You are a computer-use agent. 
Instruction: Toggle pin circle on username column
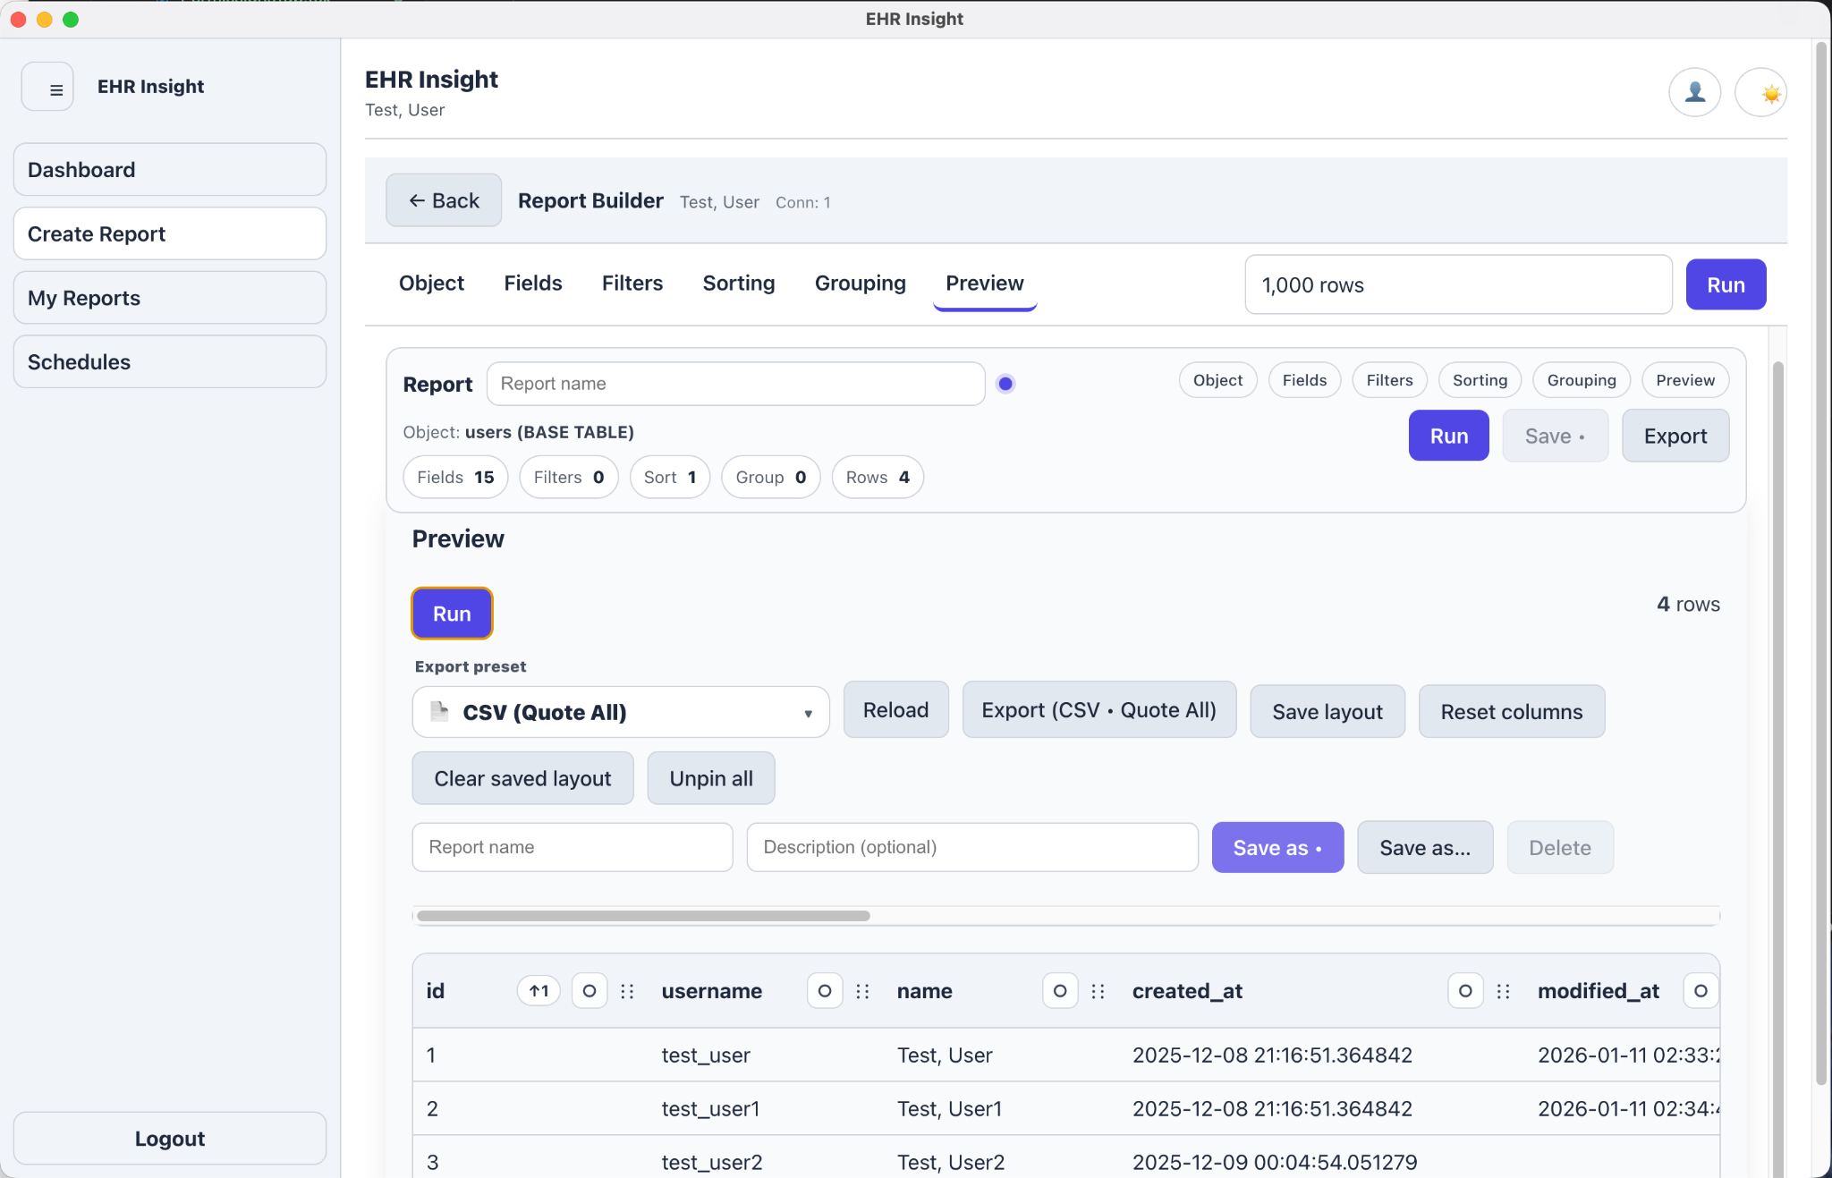(x=825, y=991)
